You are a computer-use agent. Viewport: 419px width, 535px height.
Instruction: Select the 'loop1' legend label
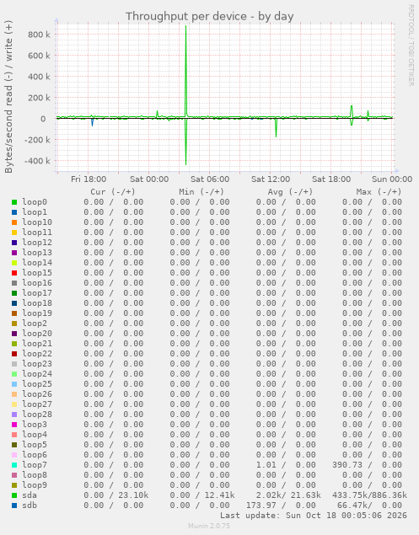[35, 212]
